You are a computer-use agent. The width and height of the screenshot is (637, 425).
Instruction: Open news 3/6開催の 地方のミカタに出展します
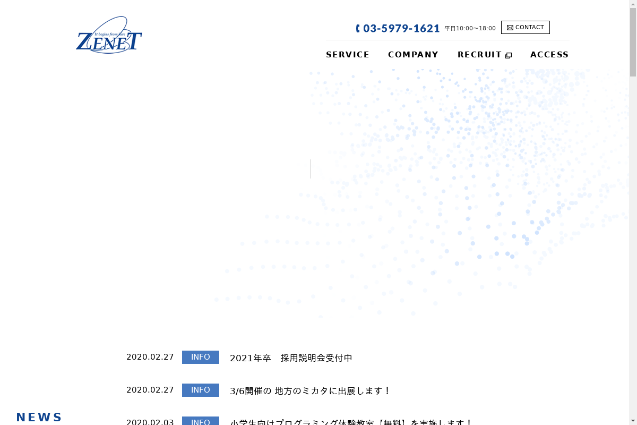tap(311, 391)
